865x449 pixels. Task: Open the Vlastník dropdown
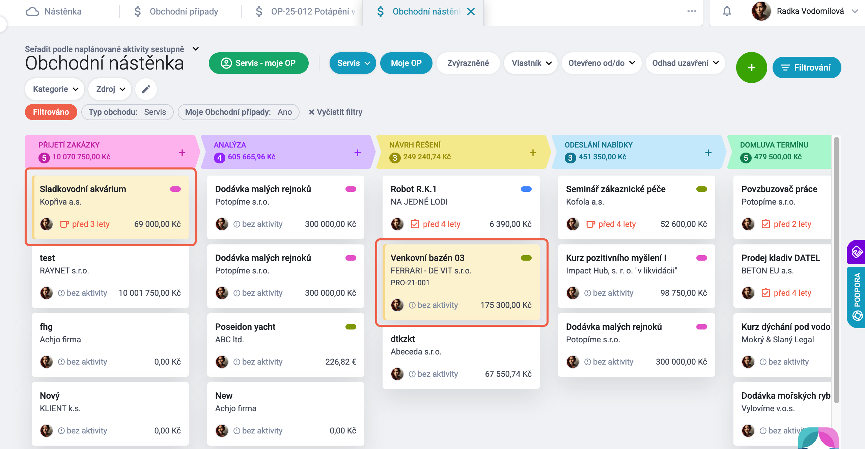pyautogui.click(x=531, y=63)
